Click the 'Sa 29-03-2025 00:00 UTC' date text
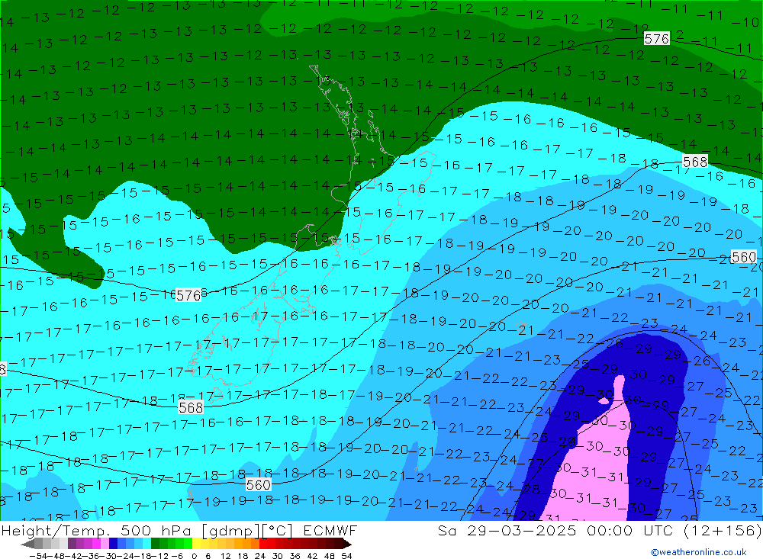Image resolution: width=763 pixels, height=559 pixels. (555, 530)
